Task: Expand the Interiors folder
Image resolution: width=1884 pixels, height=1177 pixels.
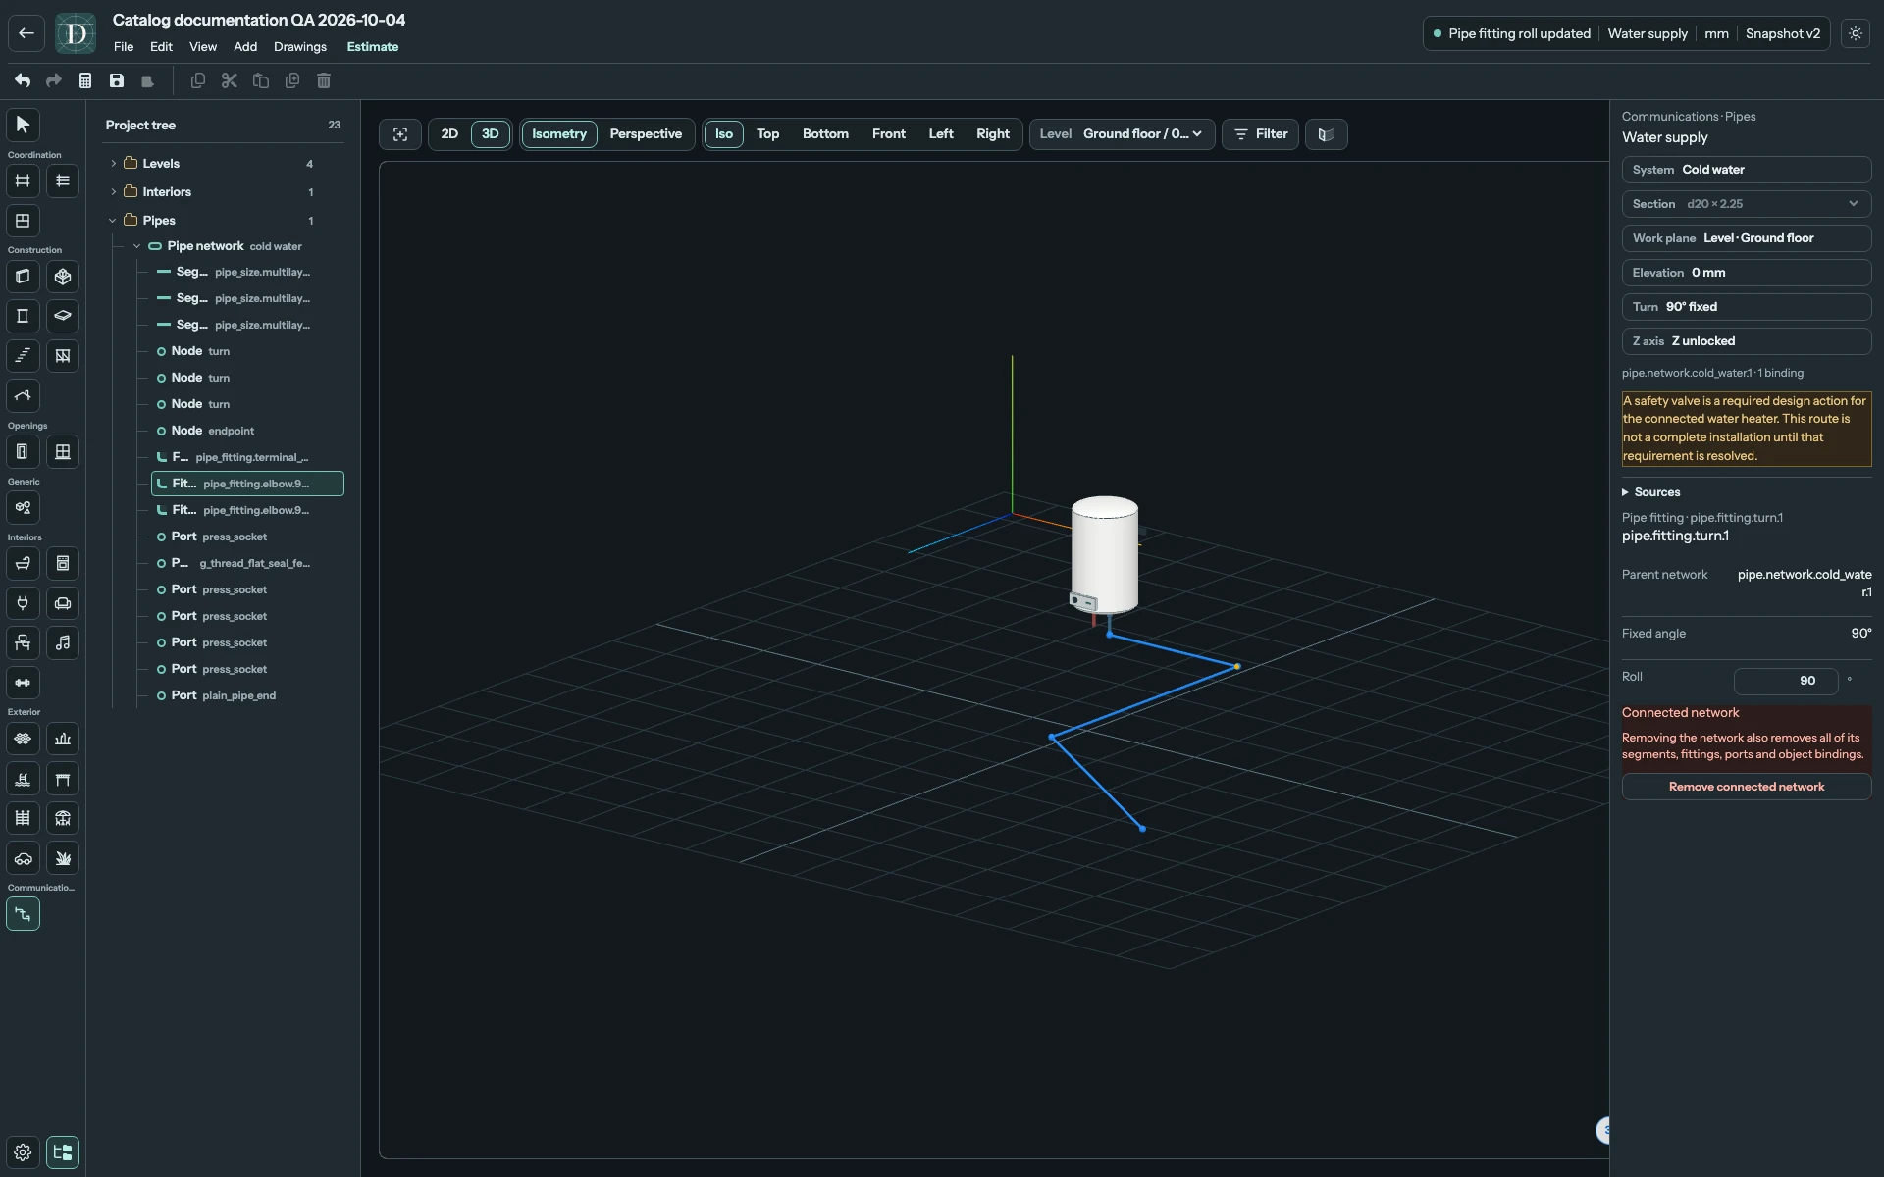Action: click(x=114, y=192)
